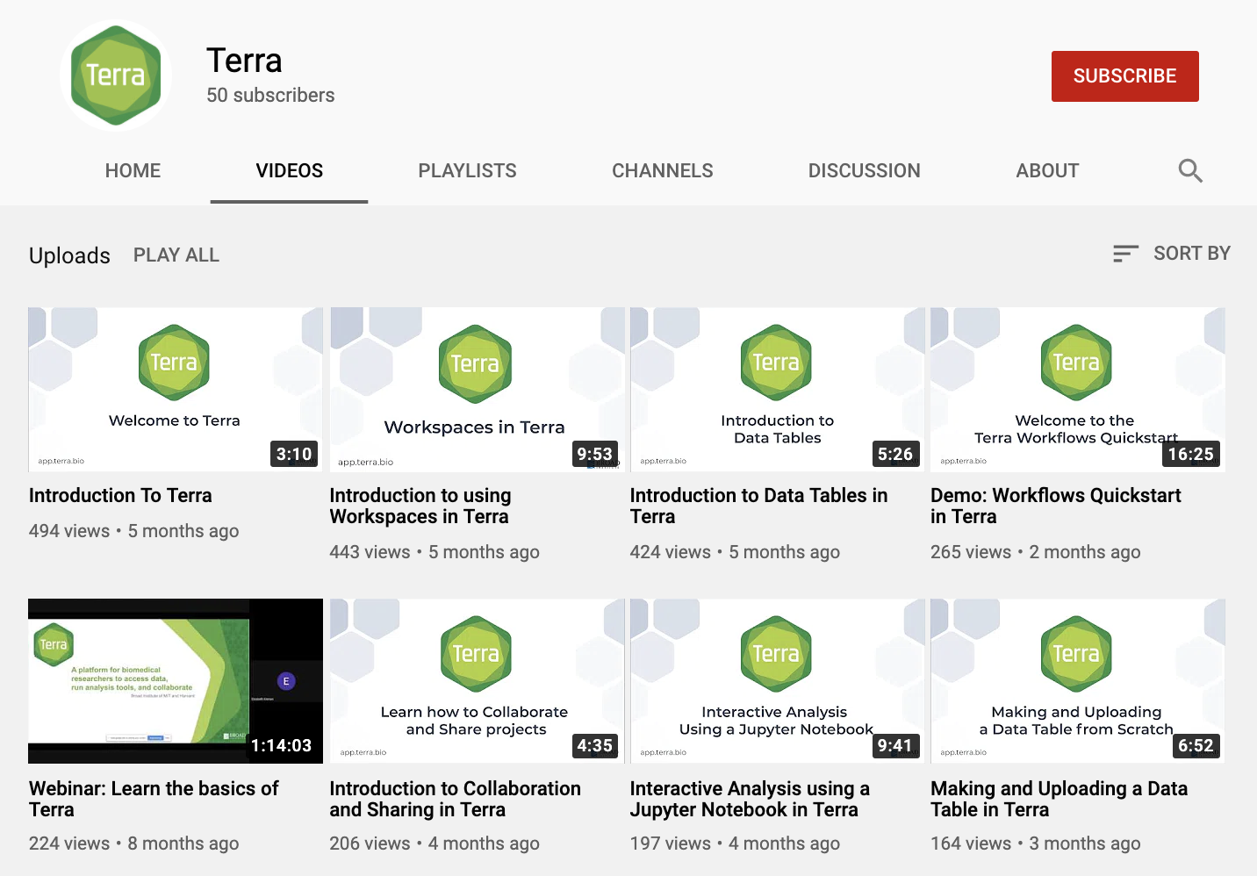1257x876 pixels.
Task: Open the channel search magnifier
Action: pos(1190,170)
